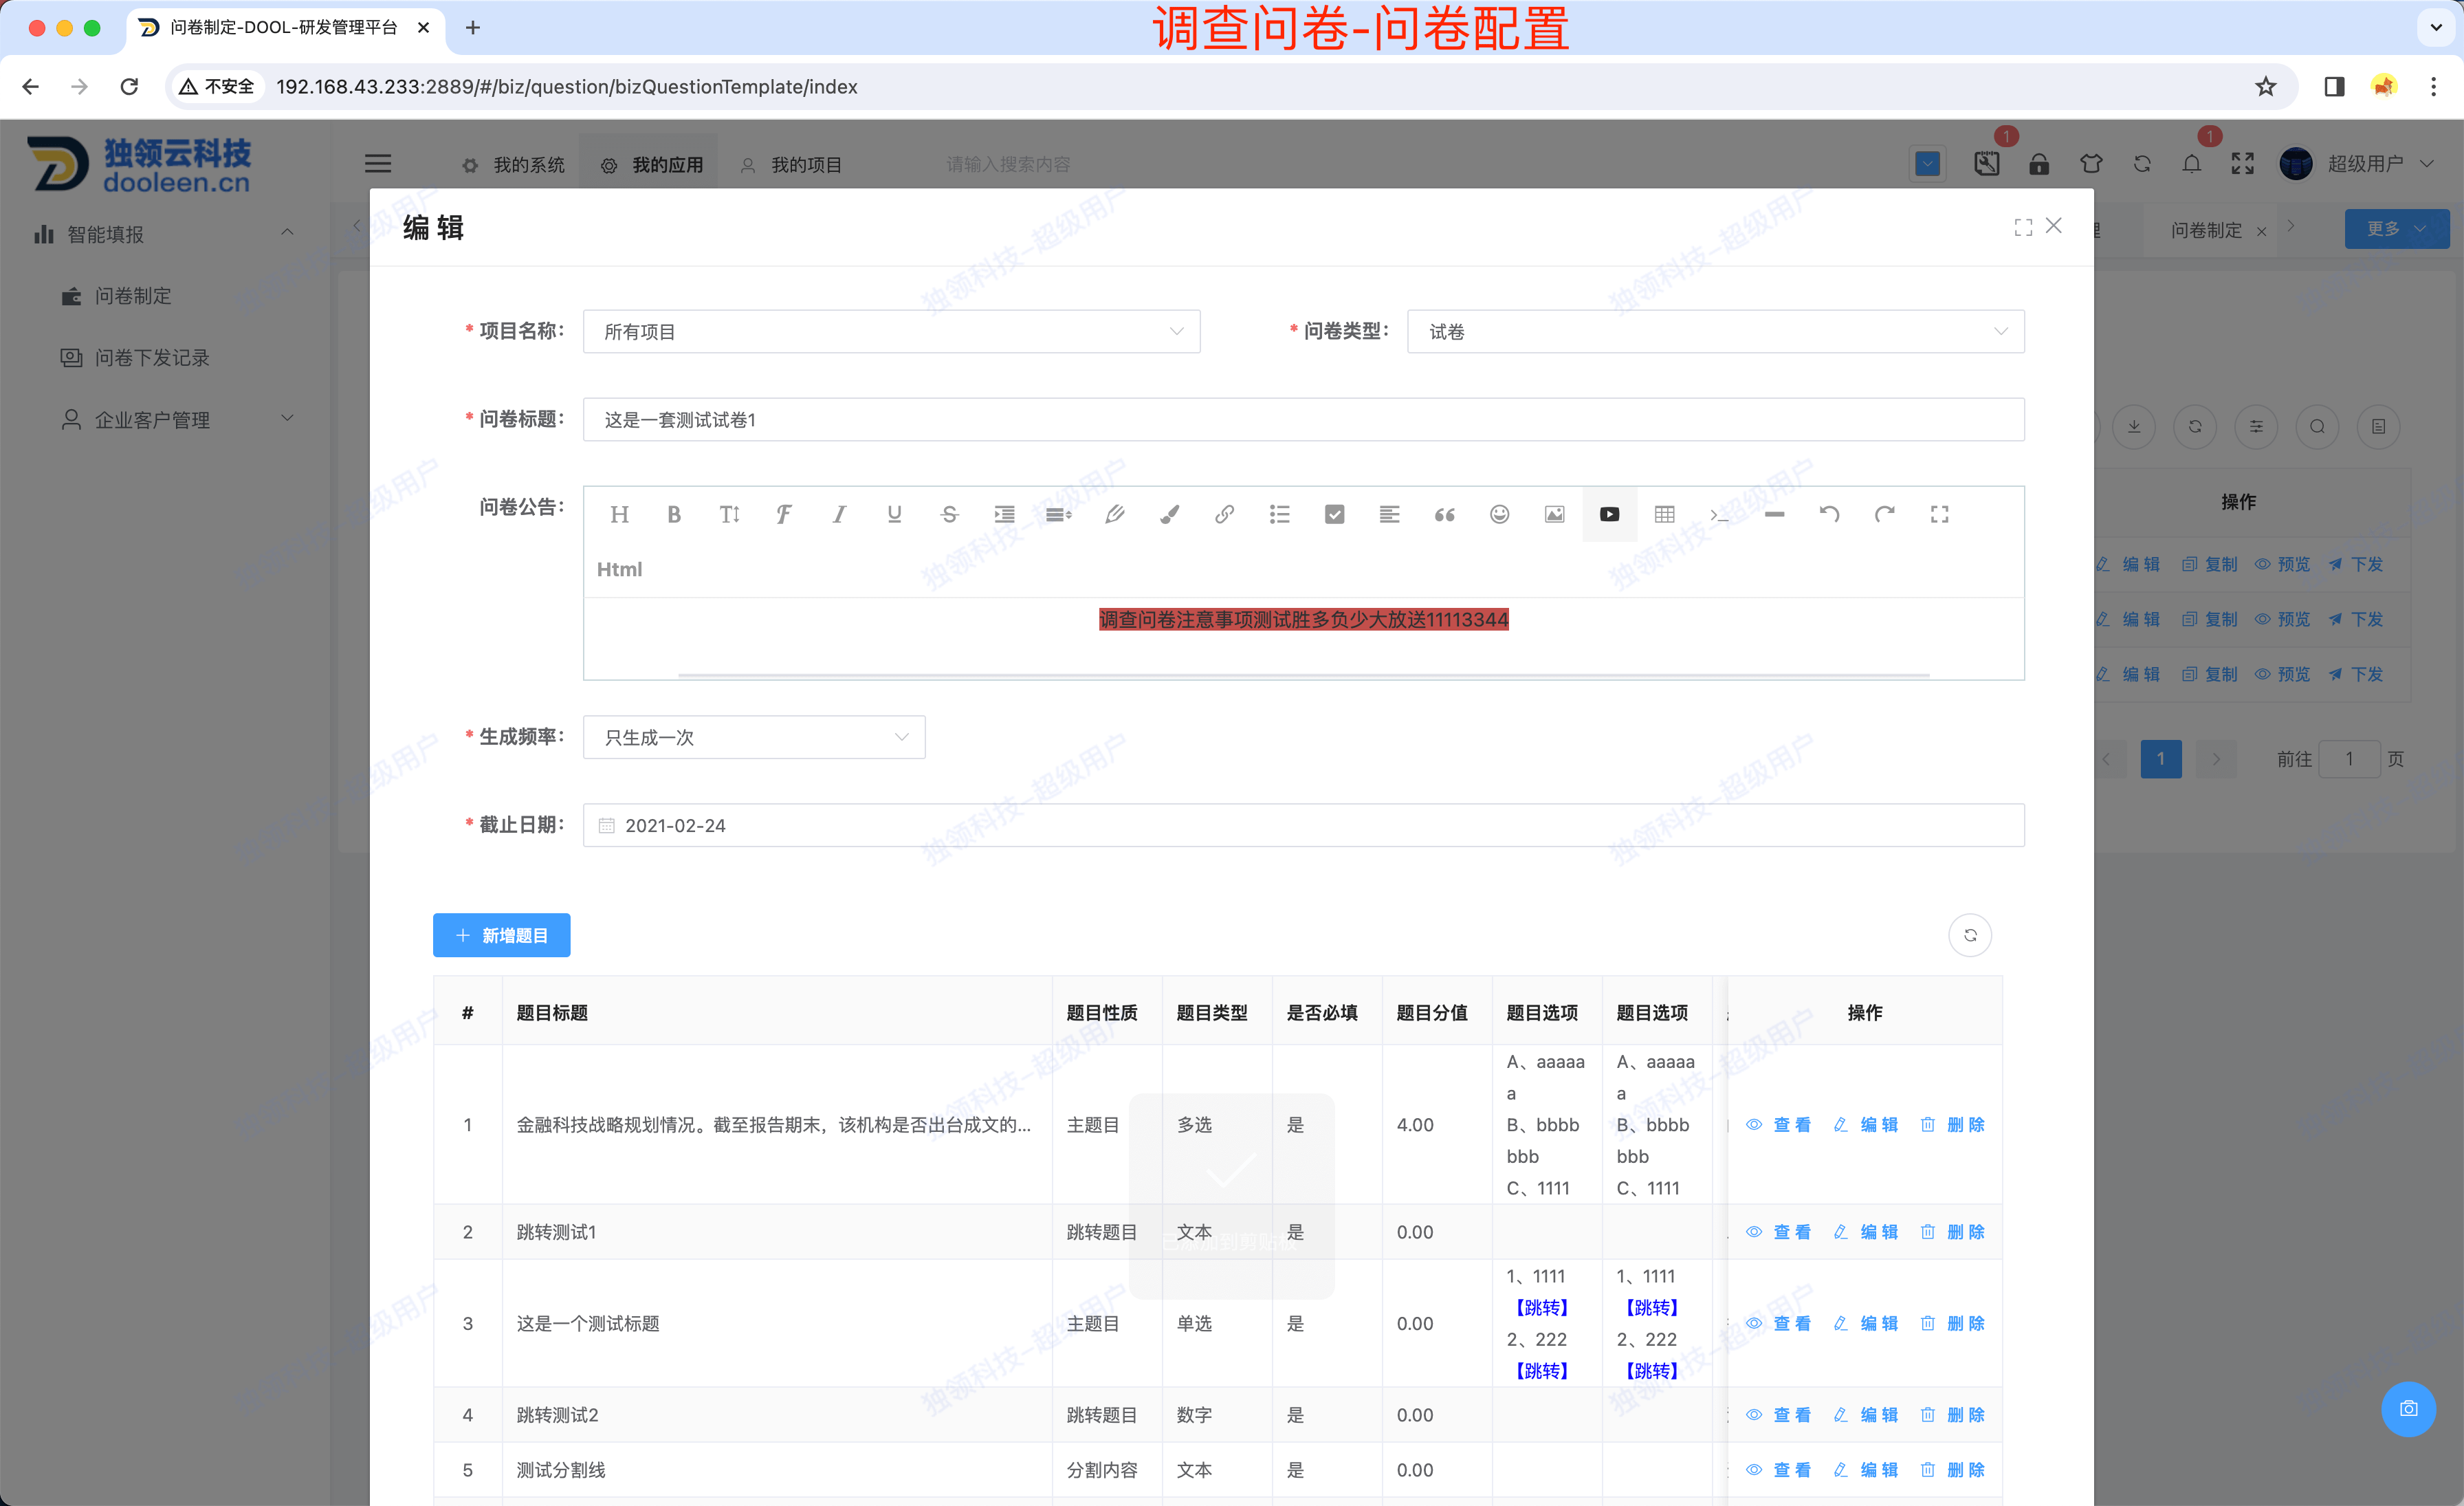This screenshot has width=2464, height=1506.
Task: Toggle the sidebar collapse hamburger
Action: point(377,164)
